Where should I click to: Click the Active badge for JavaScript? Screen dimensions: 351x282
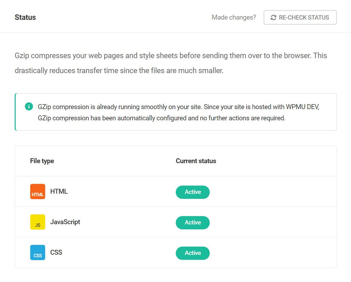193,223
